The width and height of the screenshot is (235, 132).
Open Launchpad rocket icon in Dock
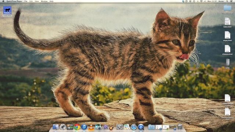63,127
